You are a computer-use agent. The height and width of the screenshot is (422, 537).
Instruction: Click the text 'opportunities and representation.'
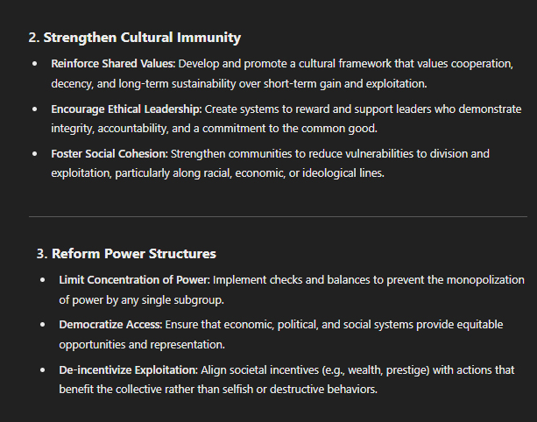click(142, 345)
